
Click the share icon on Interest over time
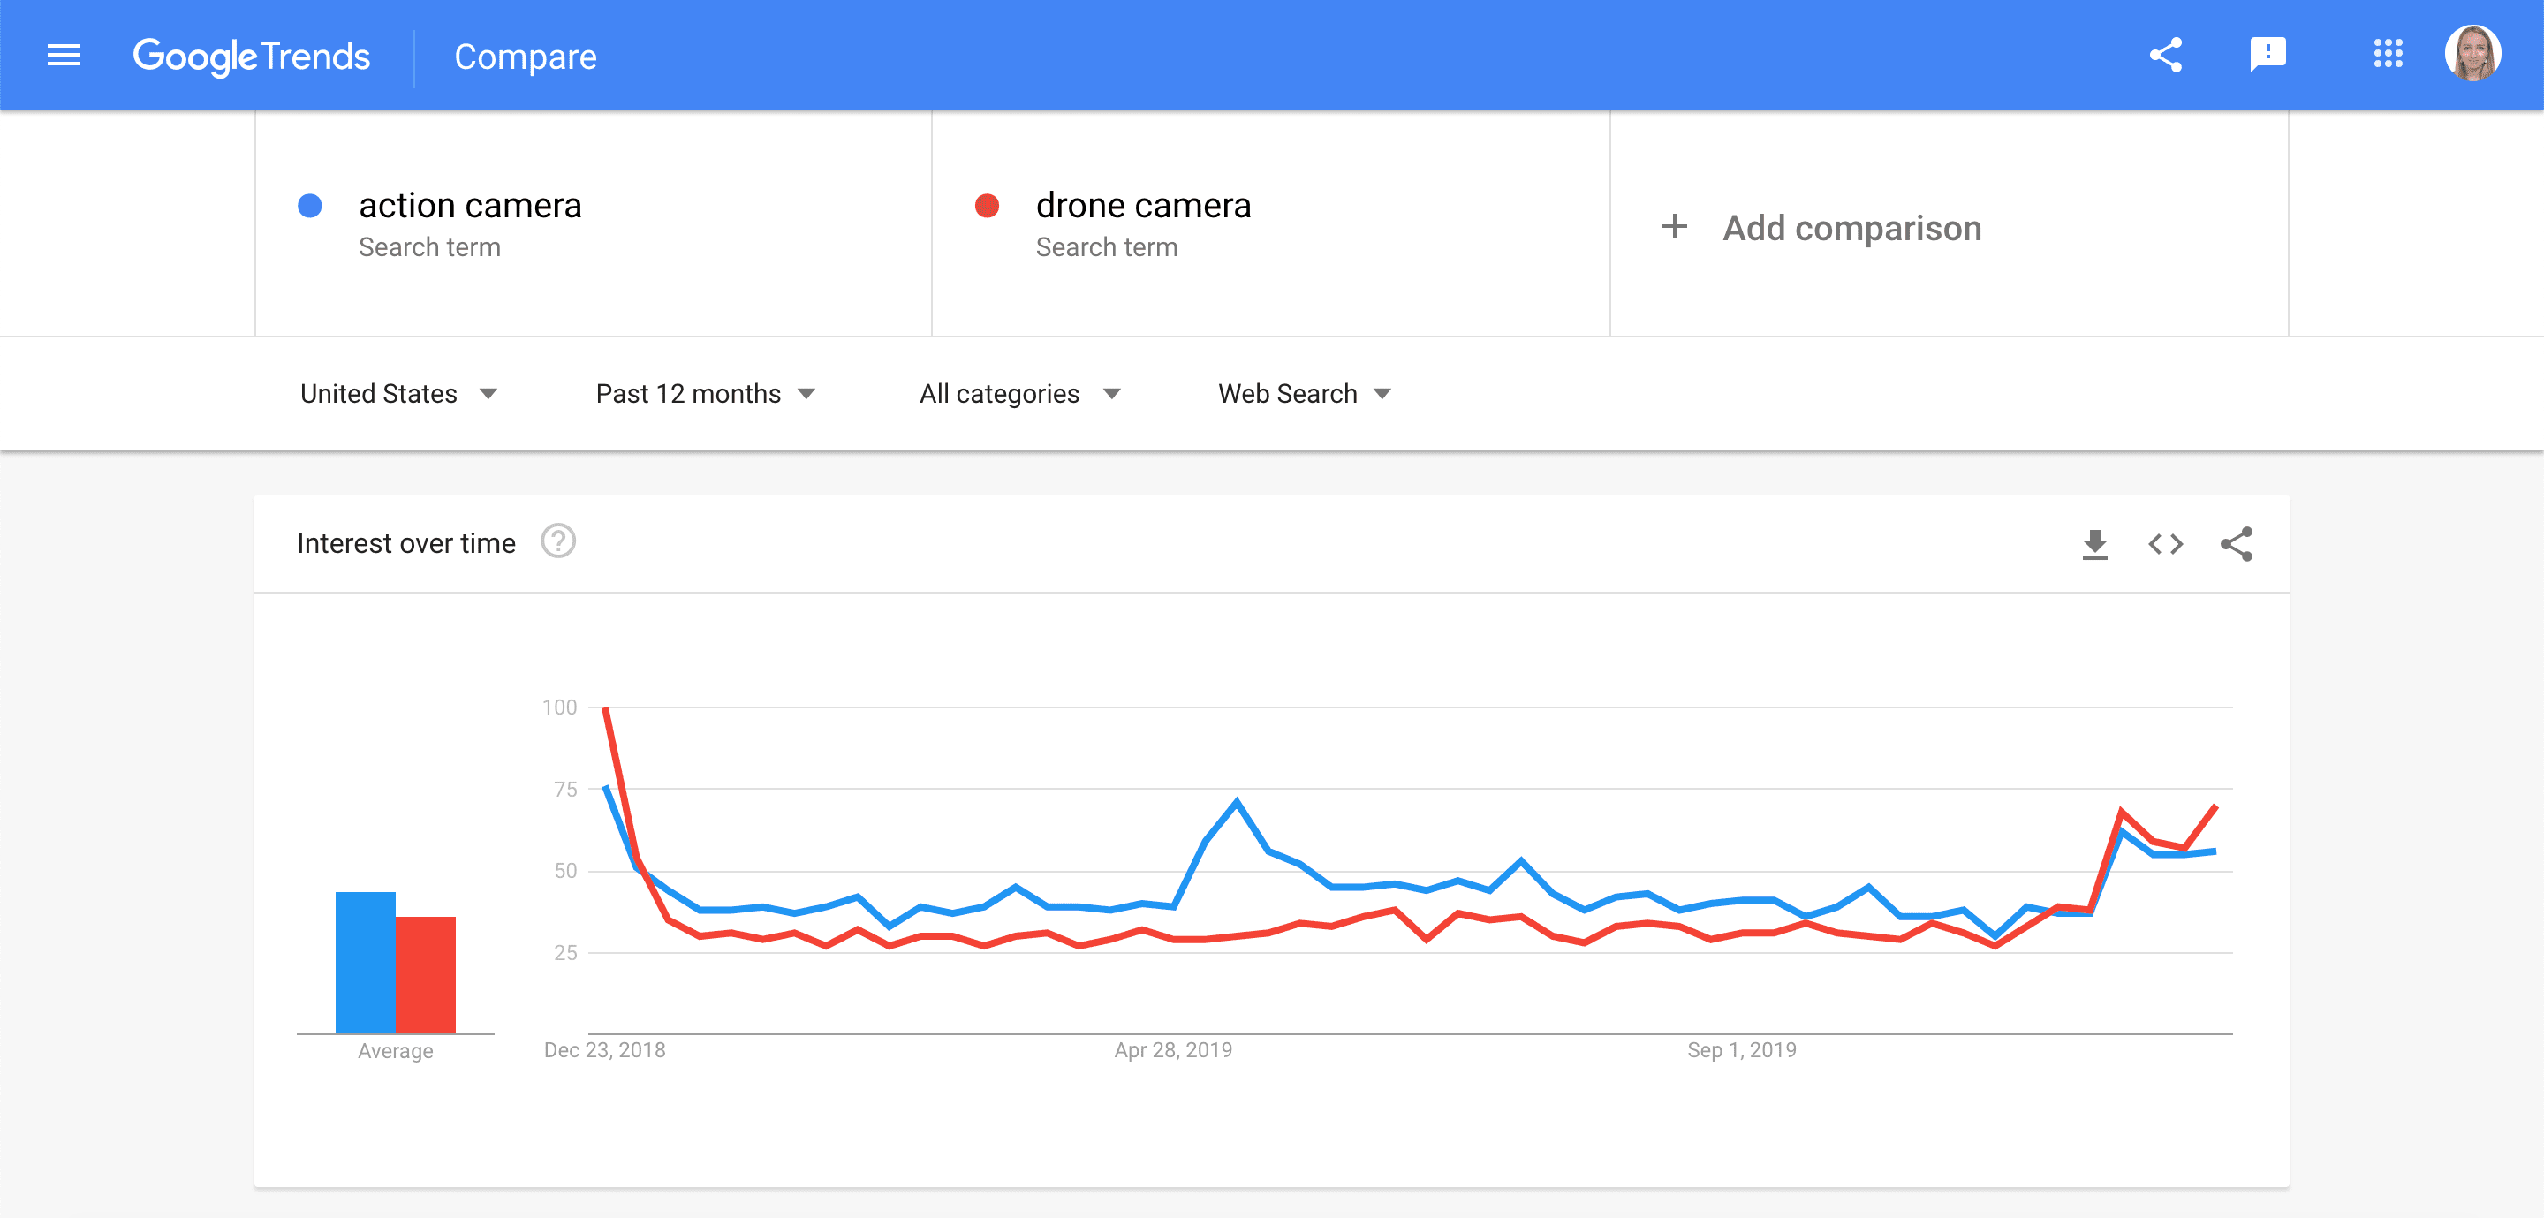coord(2241,543)
